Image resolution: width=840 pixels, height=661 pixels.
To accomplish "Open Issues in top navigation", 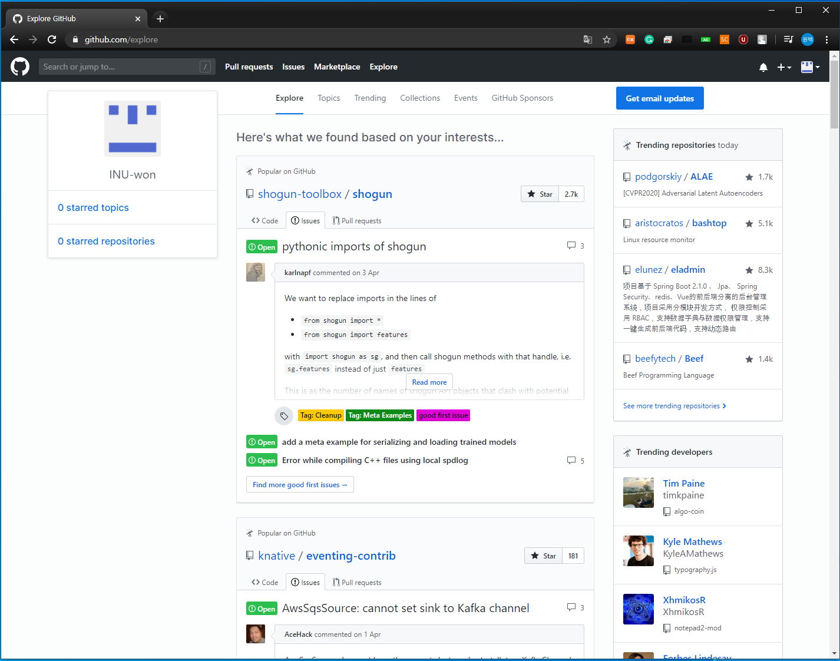I will pyautogui.click(x=293, y=67).
